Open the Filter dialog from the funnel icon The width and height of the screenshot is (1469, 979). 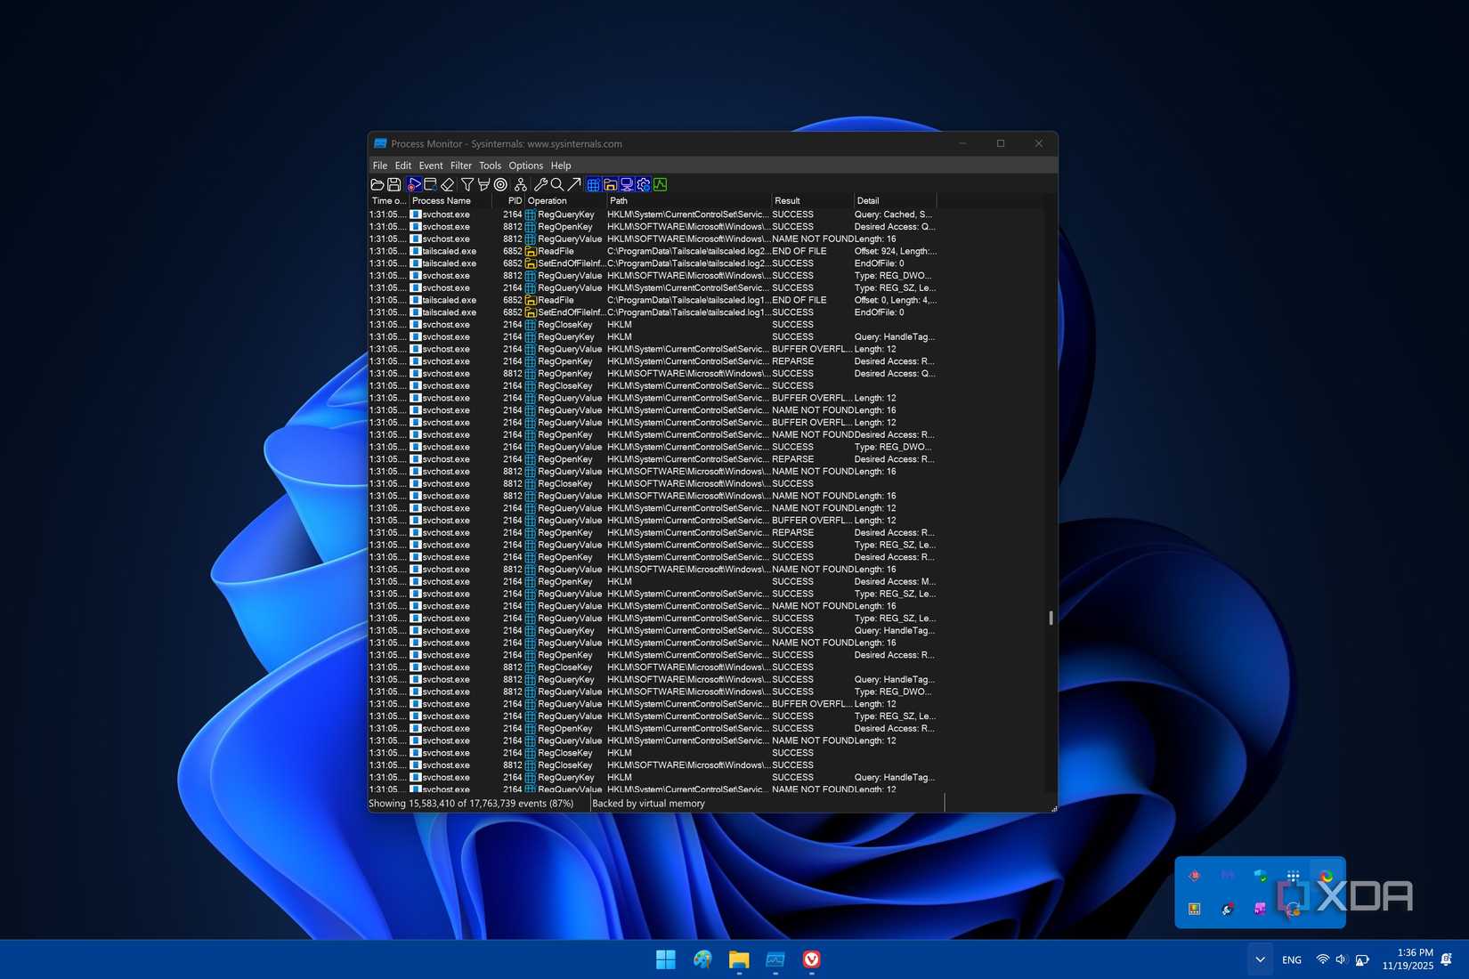(x=467, y=184)
